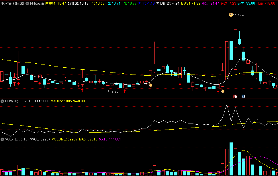
Task: Click the BIAS1: -1.32 readout
Action: (191, 3)
